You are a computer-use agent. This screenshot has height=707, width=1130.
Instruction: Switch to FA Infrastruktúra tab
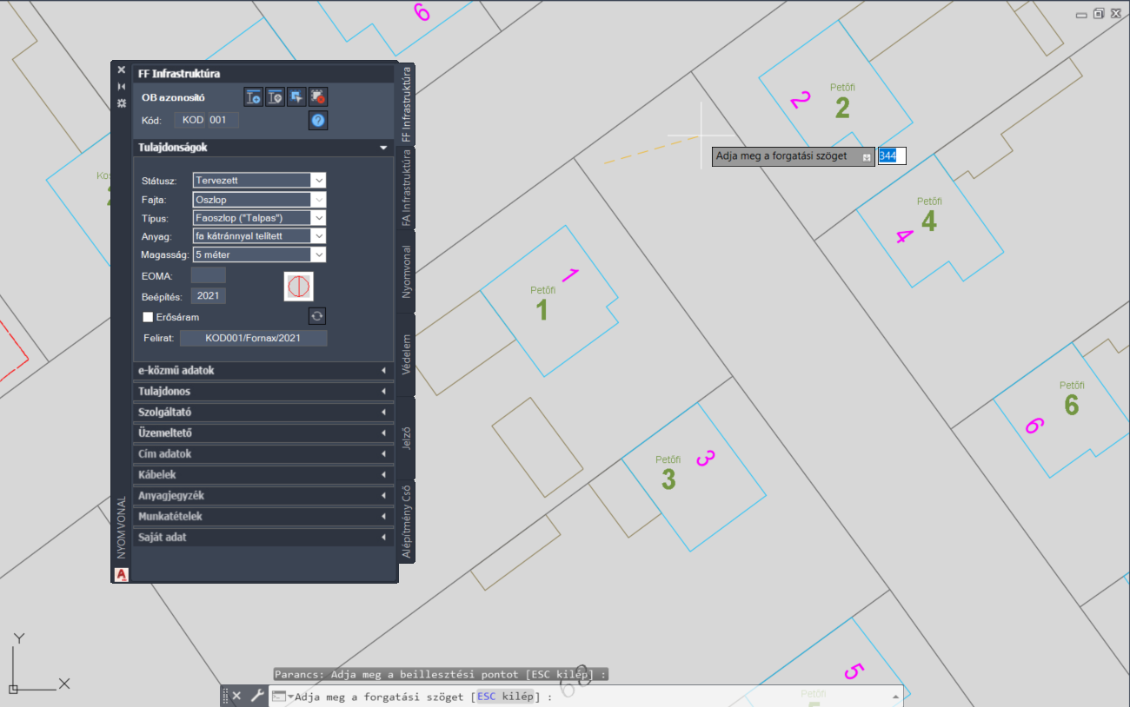(406, 188)
